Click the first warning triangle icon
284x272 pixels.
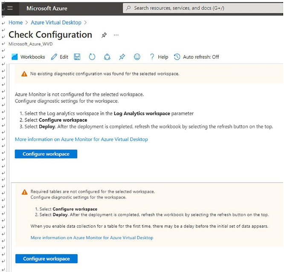point(24,74)
